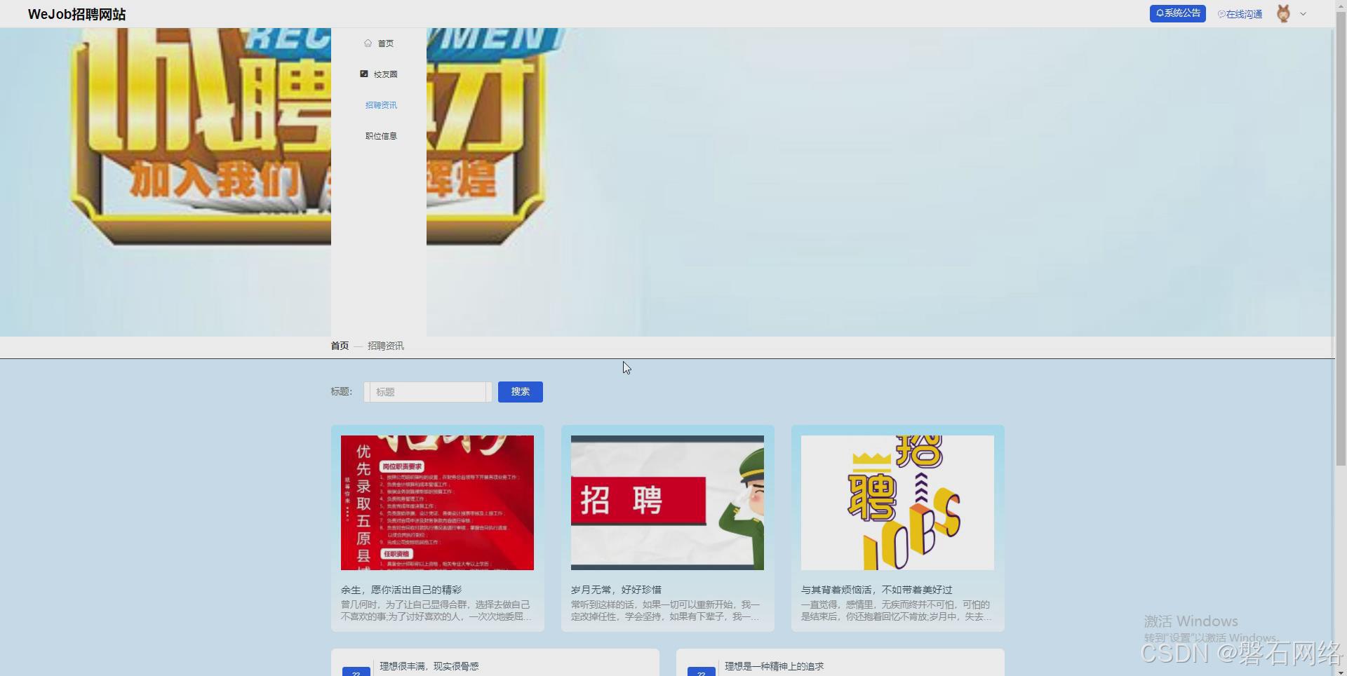The height and width of the screenshot is (676, 1347).
Task: Select 招聘资讯 in the sidebar menu
Action: pos(381,104)
